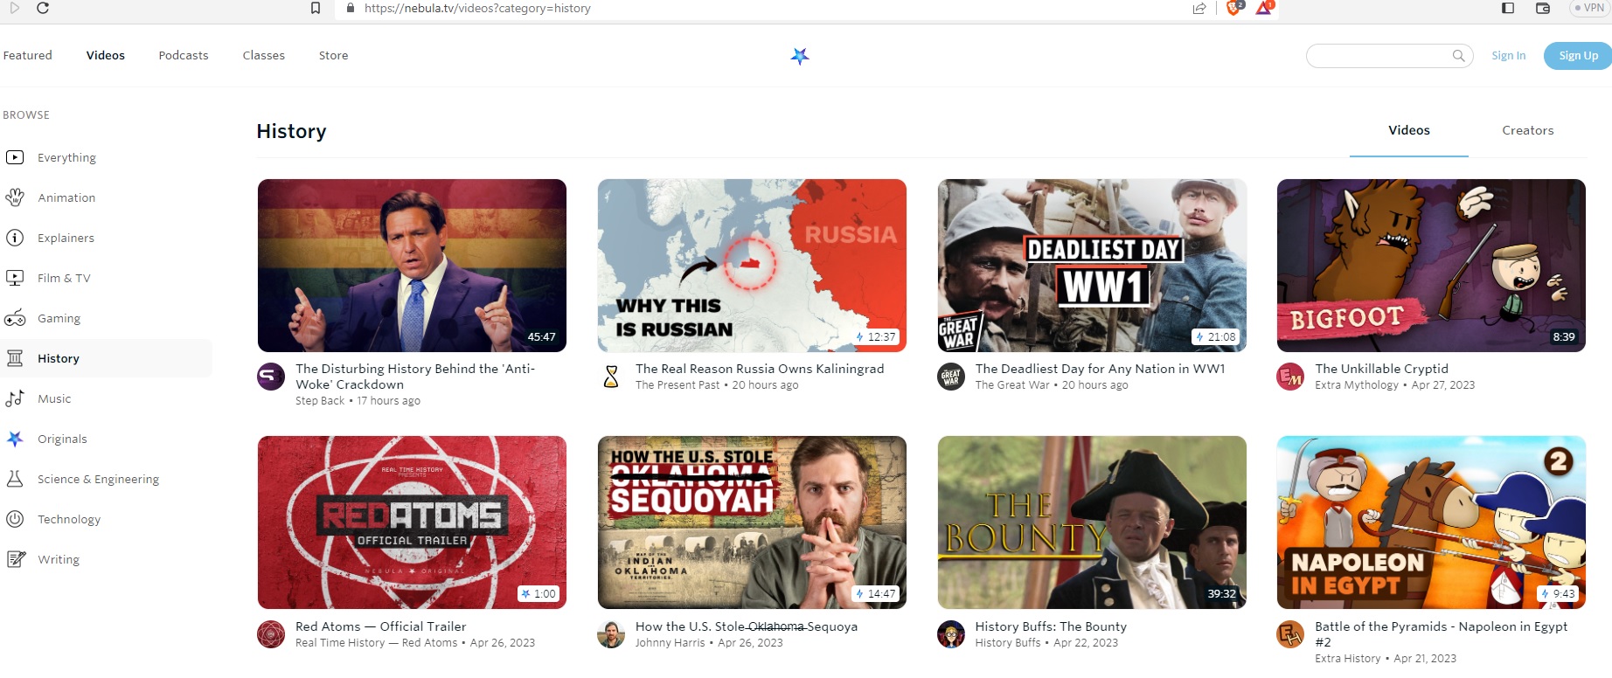Open the Classes nav item

click(264, 55)
